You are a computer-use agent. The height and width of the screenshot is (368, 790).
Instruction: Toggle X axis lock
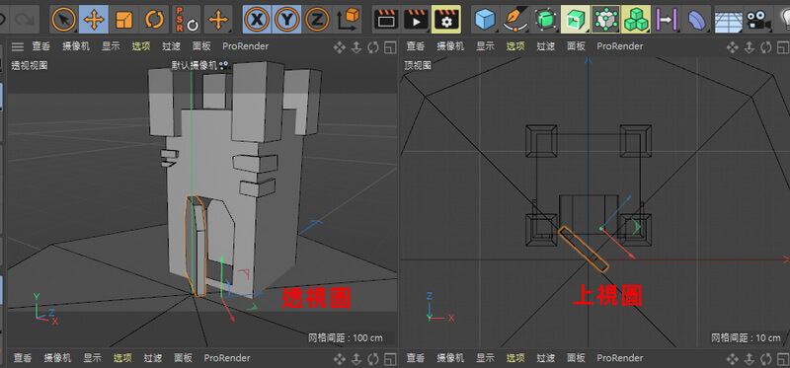pyautogui.click(x=257, y=19)
